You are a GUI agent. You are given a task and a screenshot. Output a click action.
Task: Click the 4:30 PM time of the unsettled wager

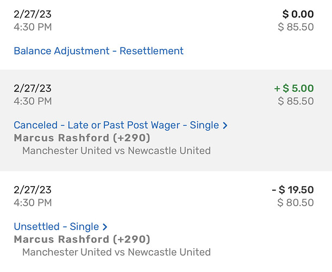[33, 203]
